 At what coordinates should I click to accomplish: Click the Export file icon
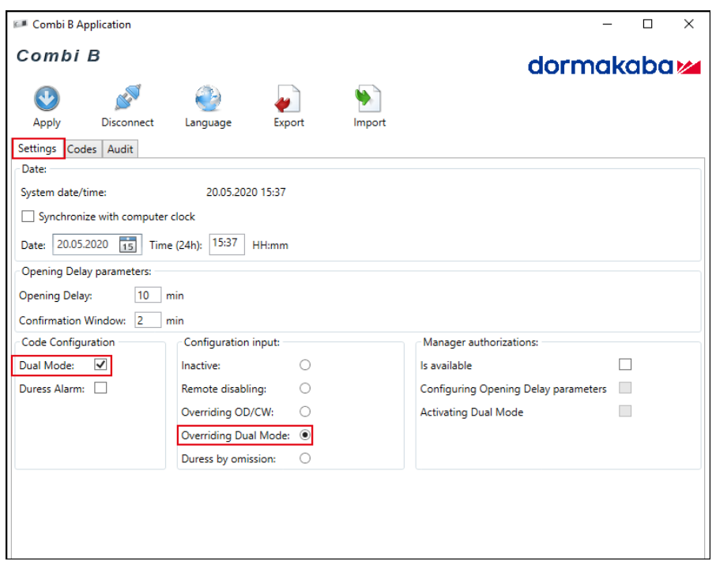click(x=288, y=99)
